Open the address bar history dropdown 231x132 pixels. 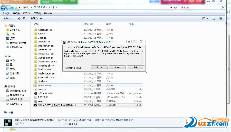pos(171,7)
